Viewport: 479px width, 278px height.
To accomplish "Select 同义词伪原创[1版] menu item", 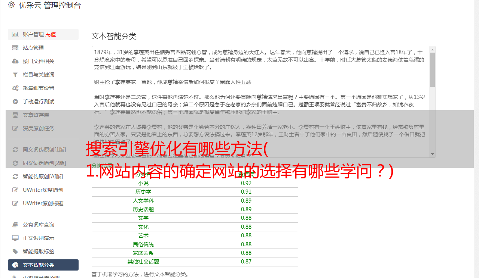I will coord(43,150).
